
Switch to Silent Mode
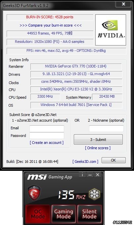tap(89, 214)
